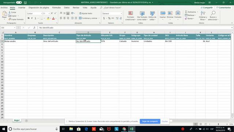Click Ajustar texto wrap button
This screenshot has width=234, height=132.
coord(86,13)
